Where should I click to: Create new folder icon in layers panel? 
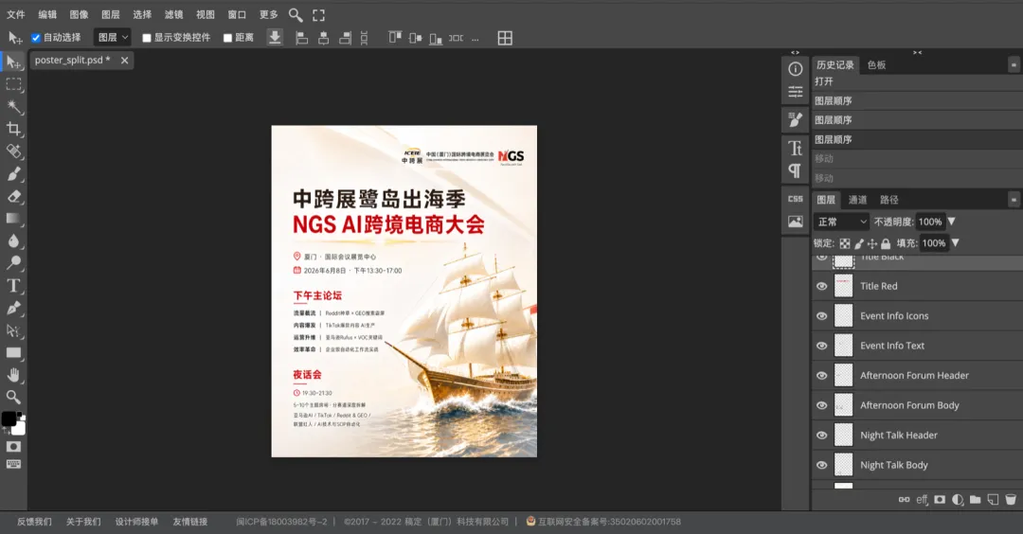[976, 500]
